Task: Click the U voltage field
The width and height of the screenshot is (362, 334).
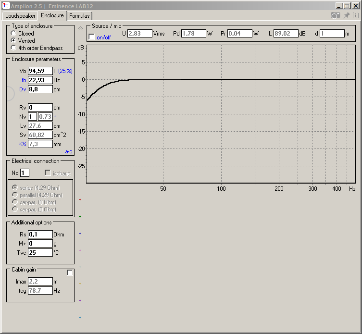Action: 140,34
